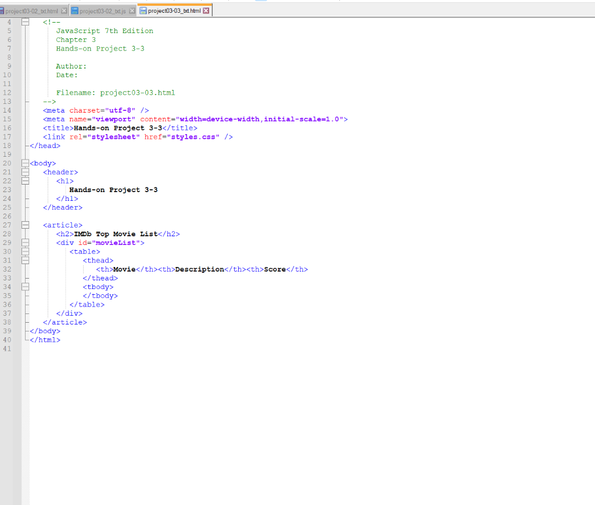The width and height of the screenshot is (595, 505).
Task: Collapse the thead element code fold
Action: pos(24,260)
